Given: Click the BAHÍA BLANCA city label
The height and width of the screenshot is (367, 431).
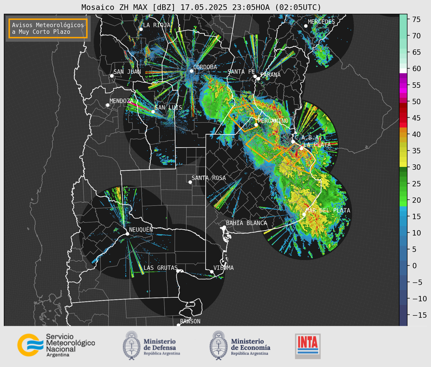Looking at the screenshot, I should (x=247, y=223).
